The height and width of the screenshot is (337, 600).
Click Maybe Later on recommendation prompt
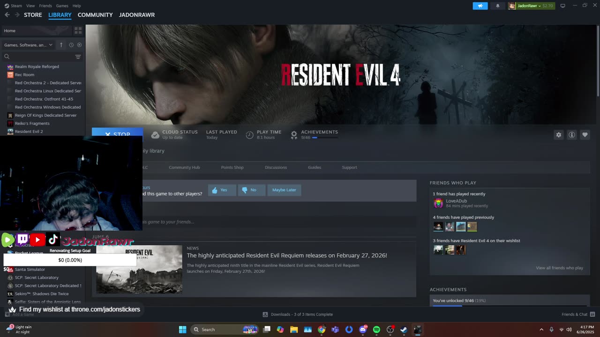284,190
